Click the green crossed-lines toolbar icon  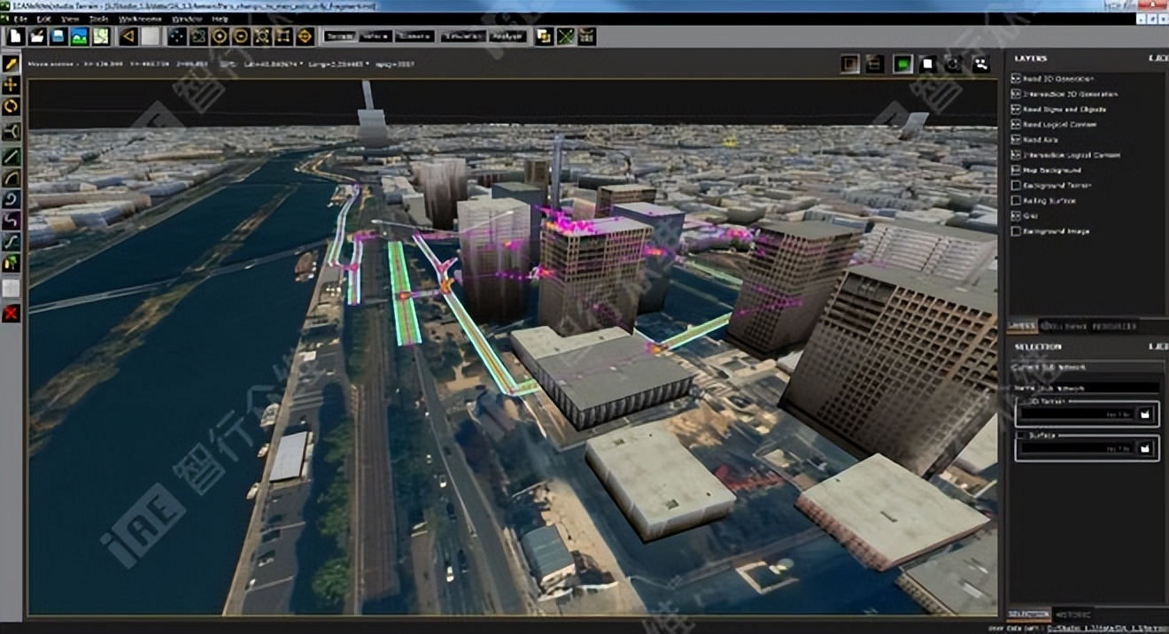(x=565, y=36)
